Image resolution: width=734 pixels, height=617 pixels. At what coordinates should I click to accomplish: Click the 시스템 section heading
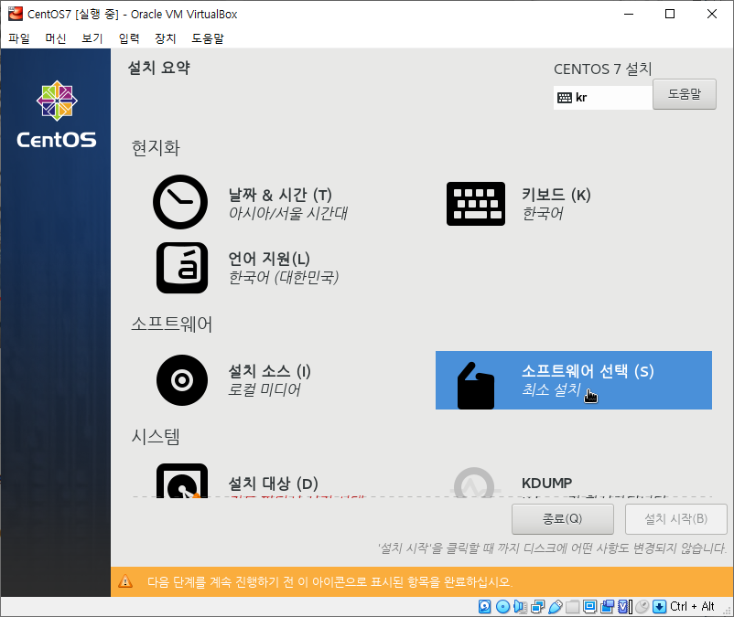tap(156, 436)
